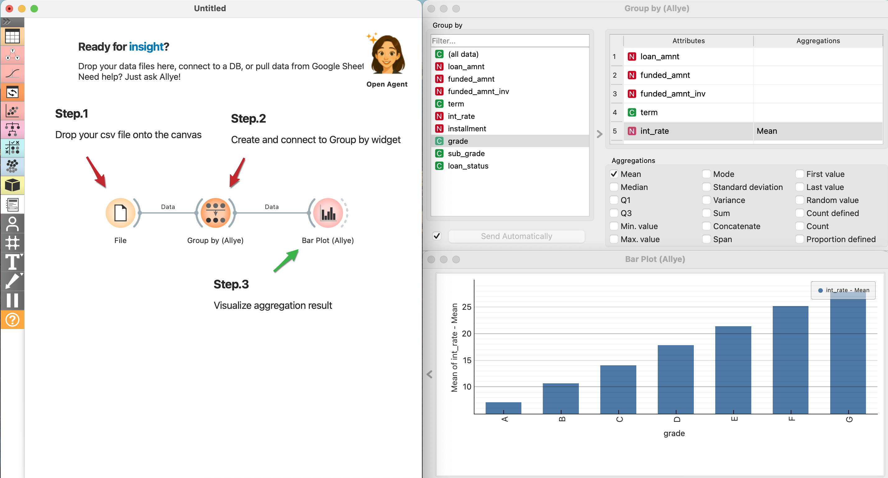This screenshot has width=888, height=478.
Task: Toggle the Send Automatically checkbox
Action: 437,236
